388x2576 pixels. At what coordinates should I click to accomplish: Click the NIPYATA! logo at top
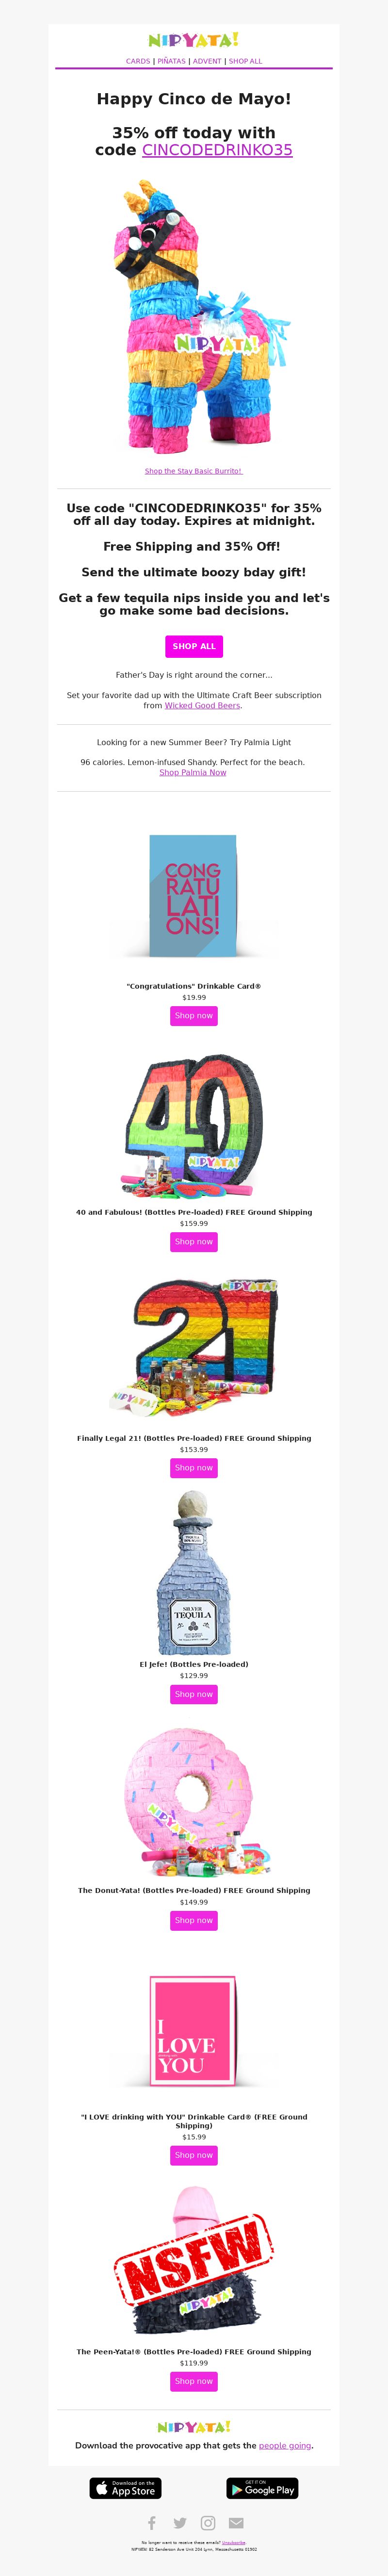coord(194,40)
